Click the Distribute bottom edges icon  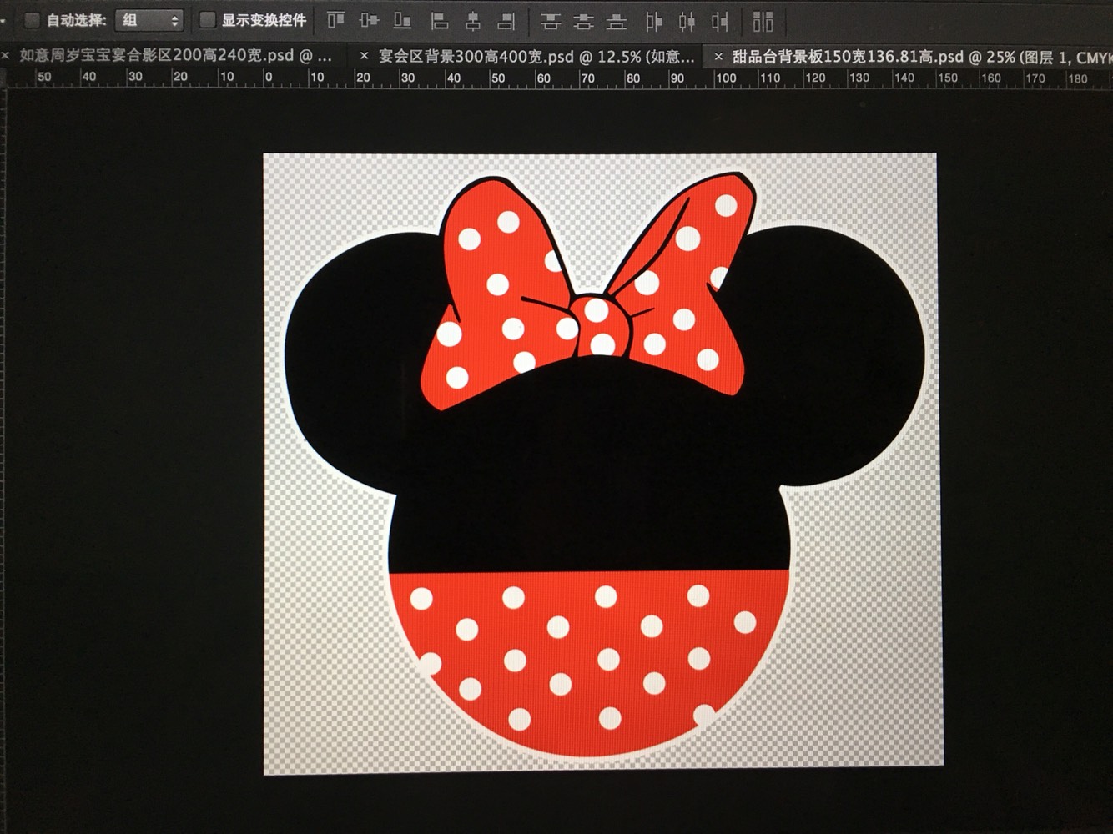[x=617, y=21]
